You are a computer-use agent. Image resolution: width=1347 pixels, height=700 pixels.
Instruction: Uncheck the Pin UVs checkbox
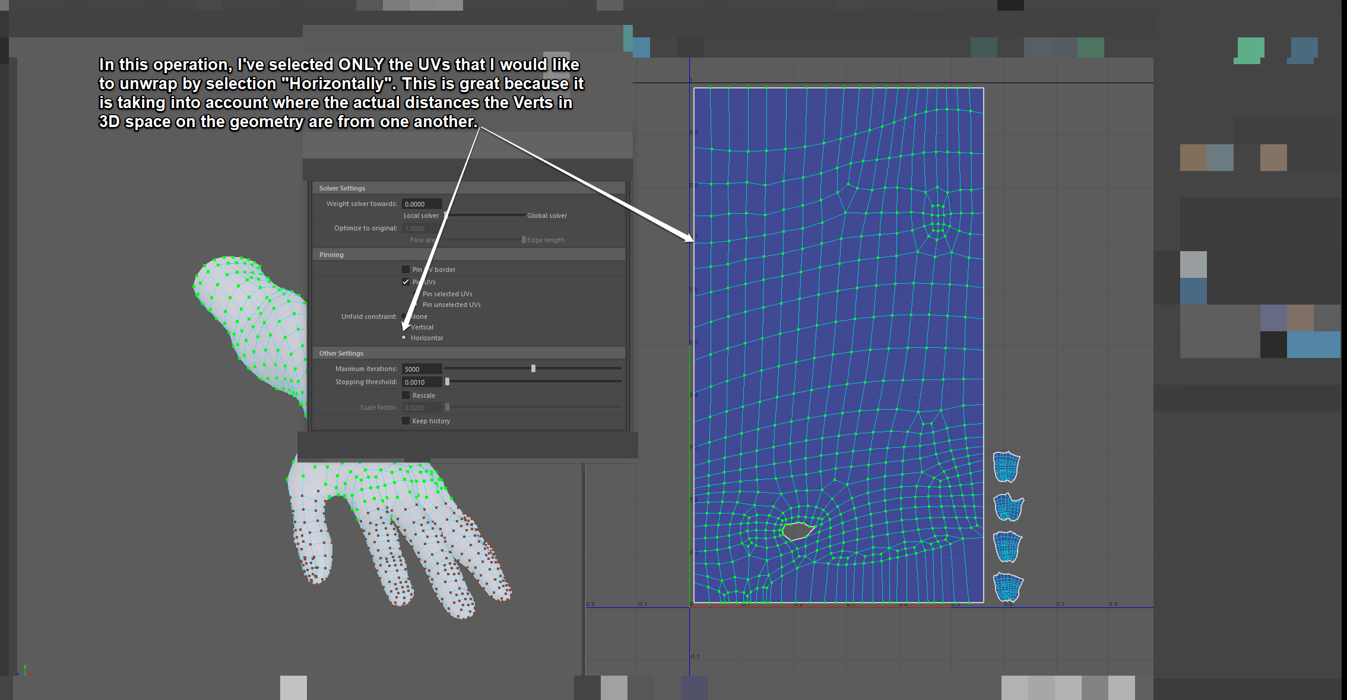[x=406, y=282]
